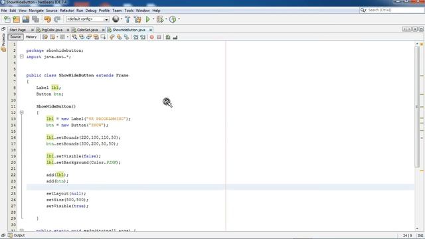Open the default config combo box
This screenshot has height=239, width=425.
(x=88, y=19)
